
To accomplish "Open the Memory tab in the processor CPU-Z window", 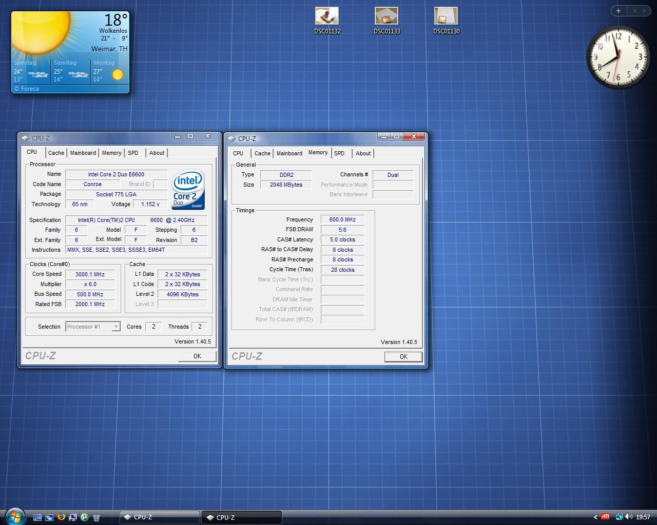I will 111,153.
